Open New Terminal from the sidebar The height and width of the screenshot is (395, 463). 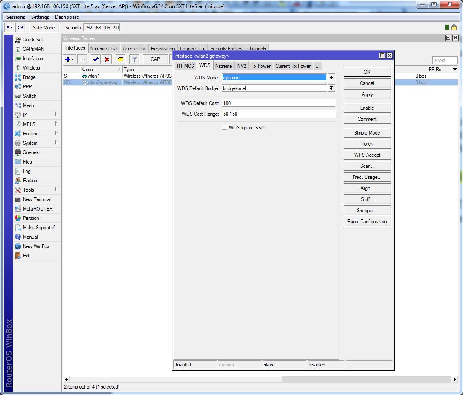[x=36, y=199]
